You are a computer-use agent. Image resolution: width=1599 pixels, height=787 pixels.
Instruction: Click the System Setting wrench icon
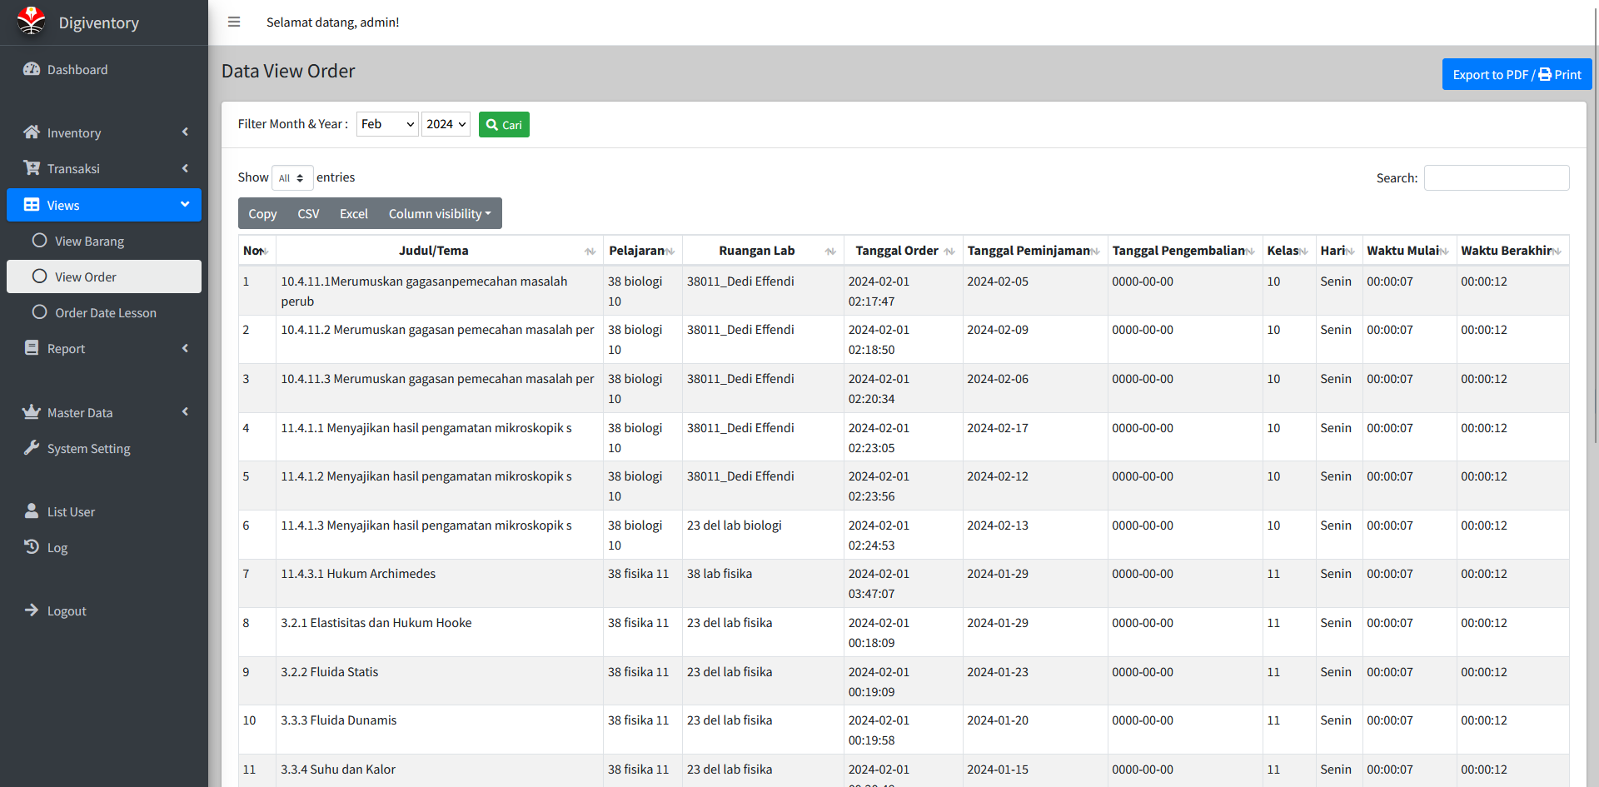(x=32, y=448)
